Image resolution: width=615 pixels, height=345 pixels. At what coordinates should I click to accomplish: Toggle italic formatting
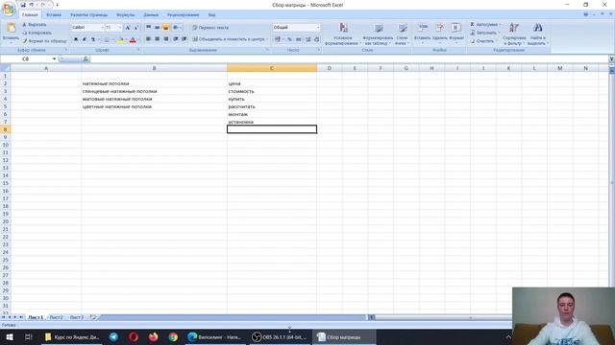coord(85,39)
